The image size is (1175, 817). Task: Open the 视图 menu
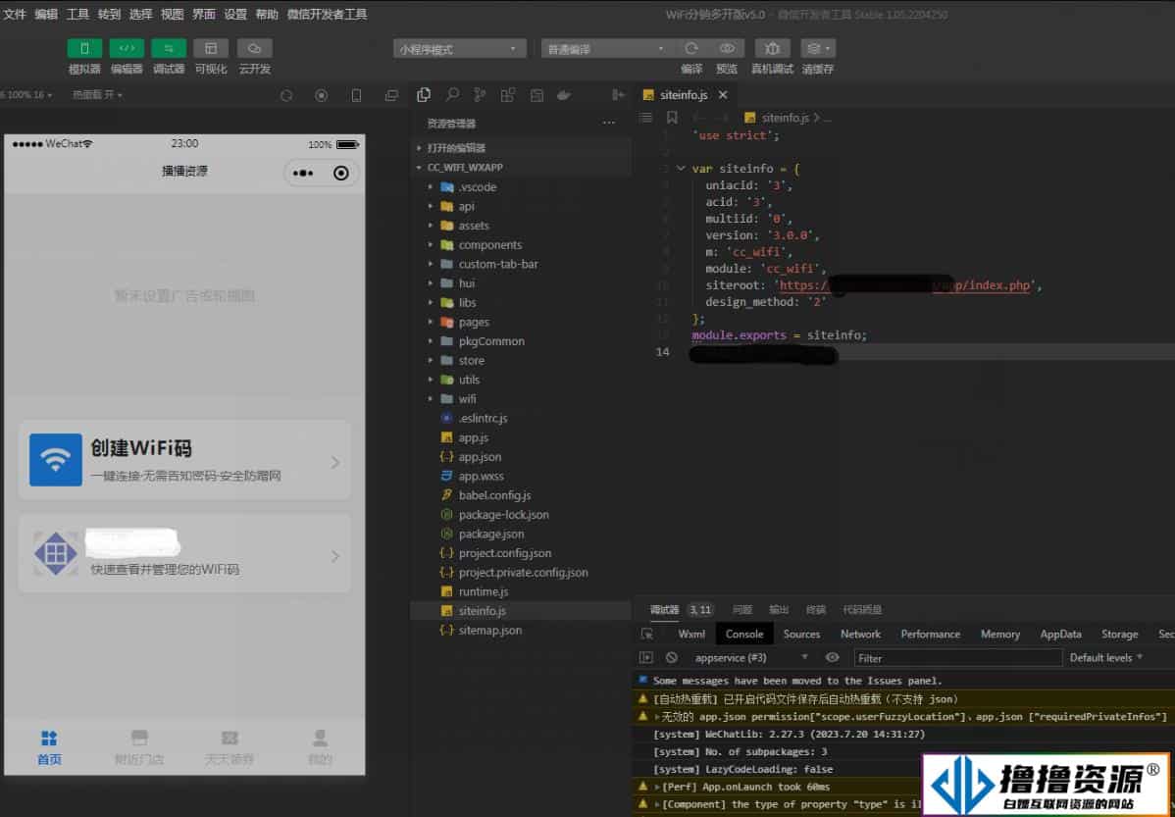[172, 15]
